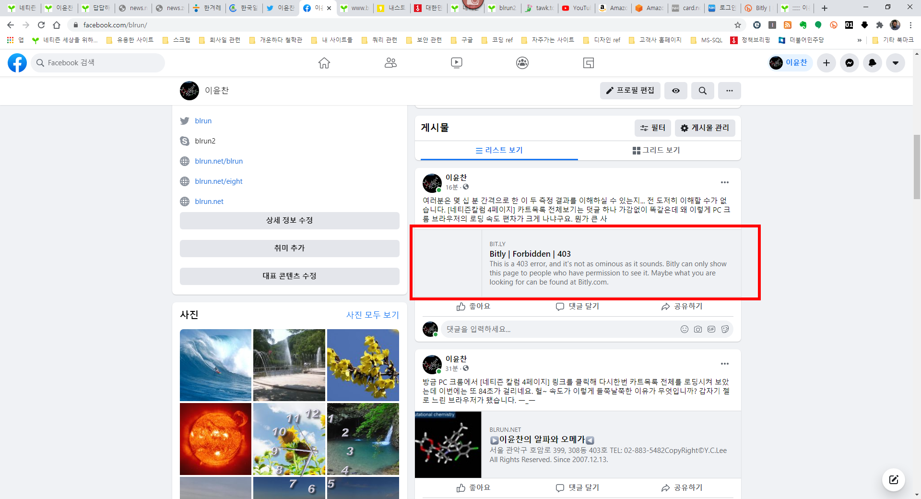
Task: Open the 이윤찬 profile chip in top bar
Action: click(x=790, y=63)
